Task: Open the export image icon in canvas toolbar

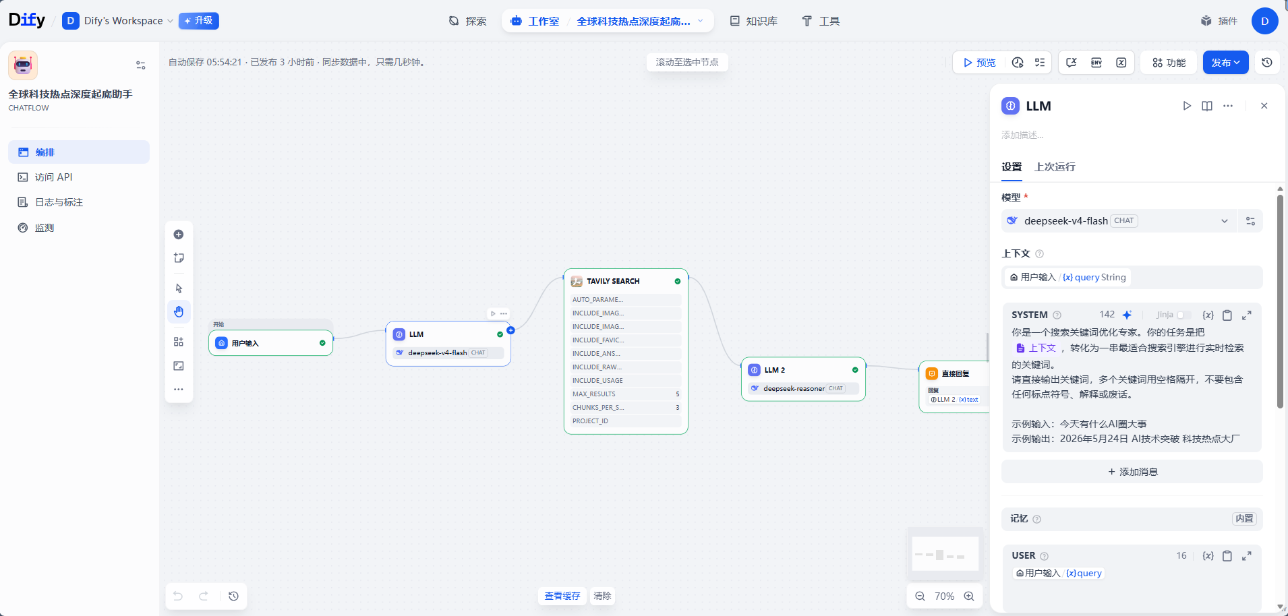Action: 179,366
